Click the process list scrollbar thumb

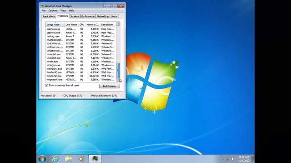pos(118,70)
